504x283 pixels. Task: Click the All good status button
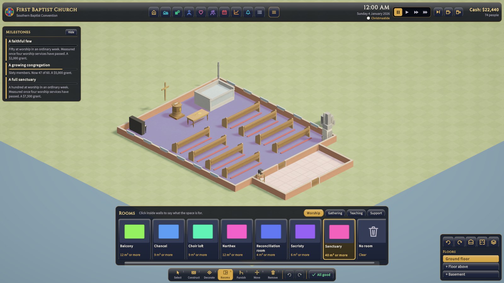(x=321, y=275)
